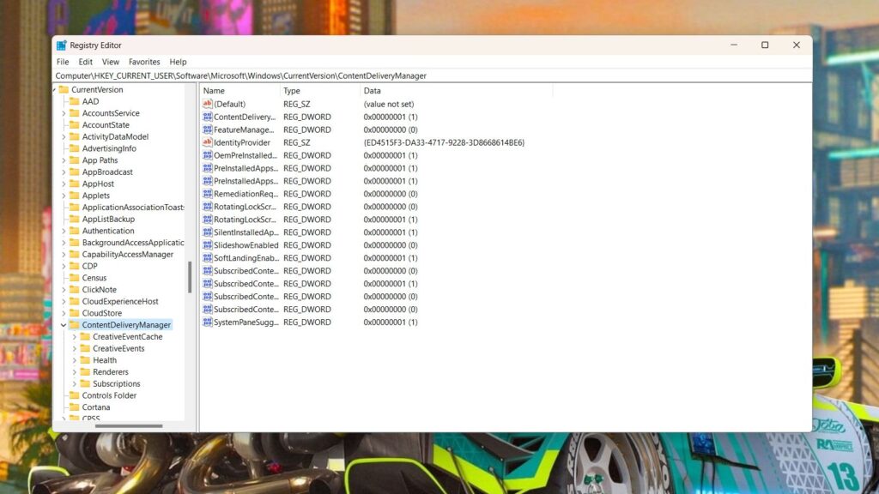Expand the ActivityDataModel key

64,136
